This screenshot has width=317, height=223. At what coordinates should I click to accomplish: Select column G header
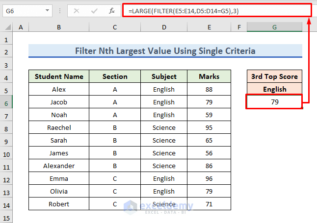(274, 28)
